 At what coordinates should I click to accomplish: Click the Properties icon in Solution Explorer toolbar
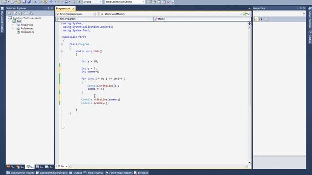[x=9, y=13]
